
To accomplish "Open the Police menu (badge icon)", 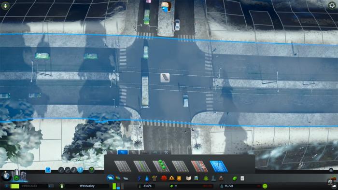I will (179, 178).
